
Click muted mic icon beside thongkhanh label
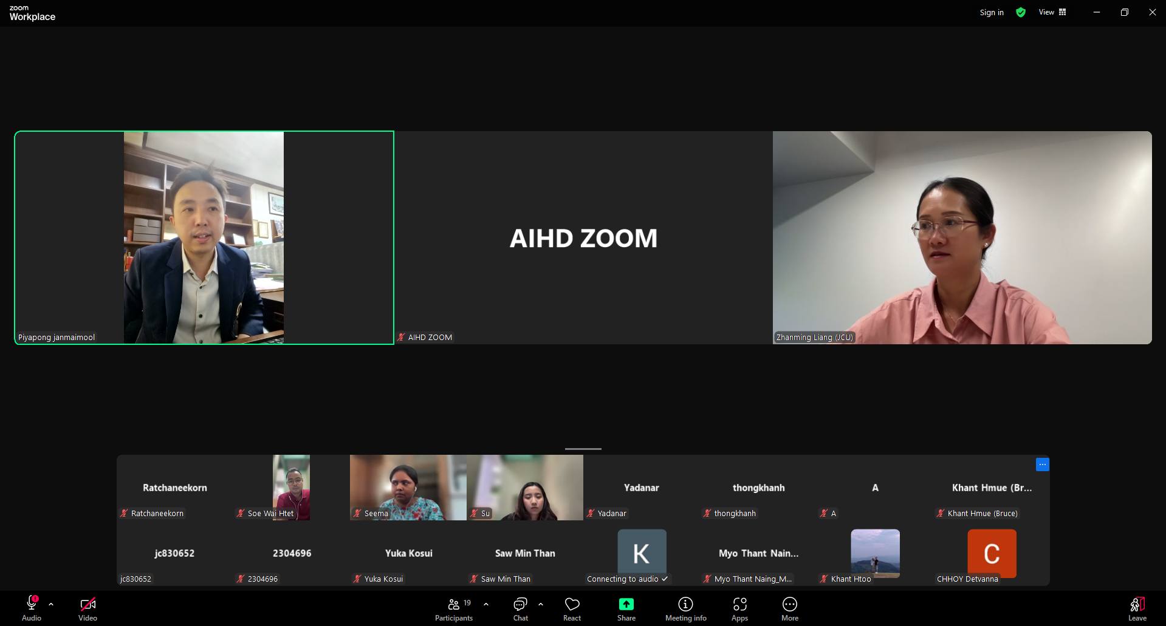[707, 513]
